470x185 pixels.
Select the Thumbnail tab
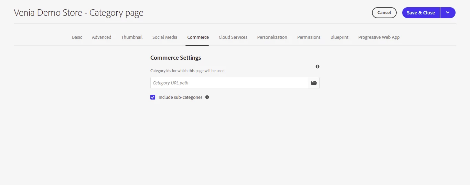(x=132, y=37)
